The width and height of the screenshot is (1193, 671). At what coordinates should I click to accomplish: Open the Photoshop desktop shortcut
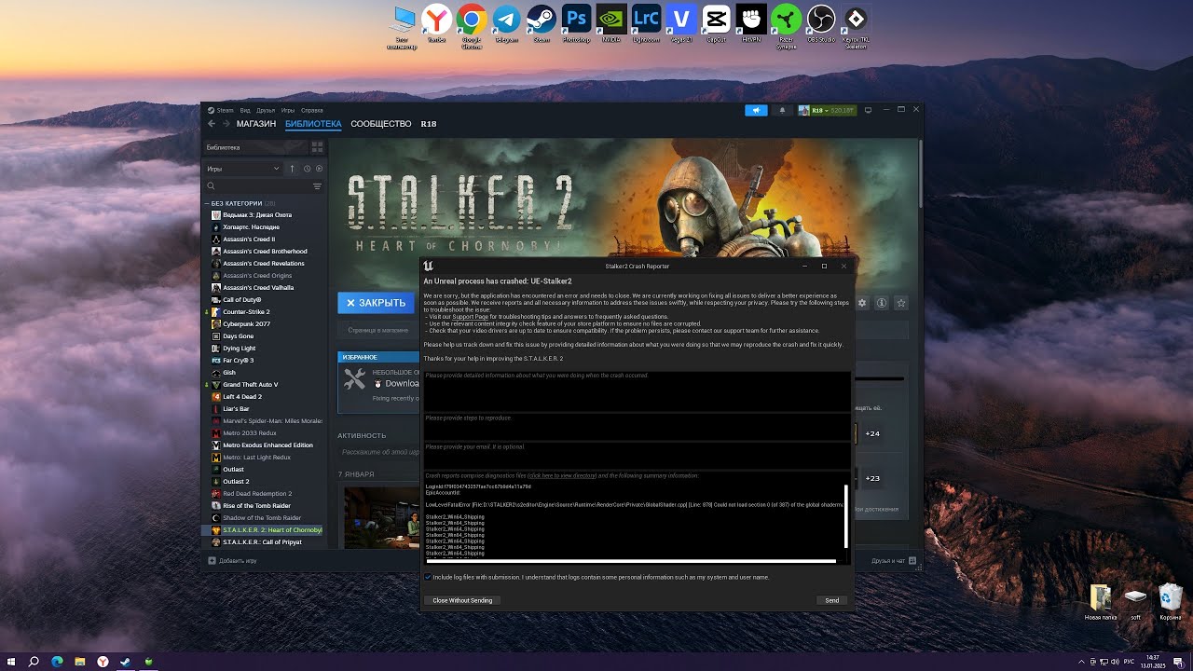pyautogui.click(x=576, y=24)
